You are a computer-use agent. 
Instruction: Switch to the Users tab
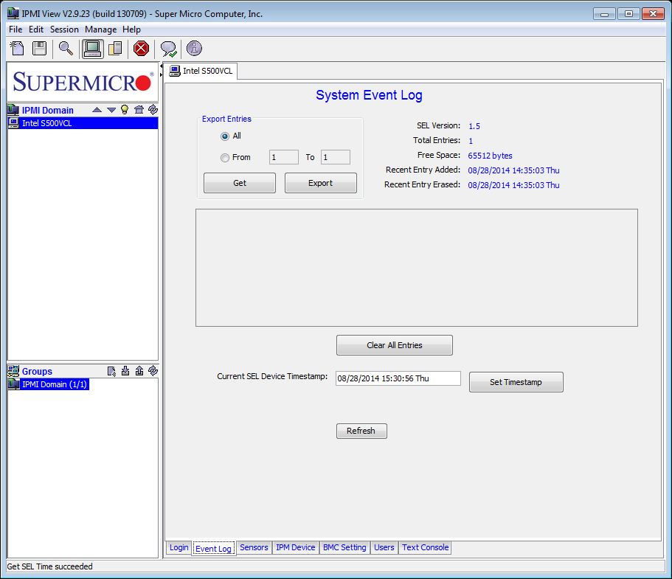point(384,547)
